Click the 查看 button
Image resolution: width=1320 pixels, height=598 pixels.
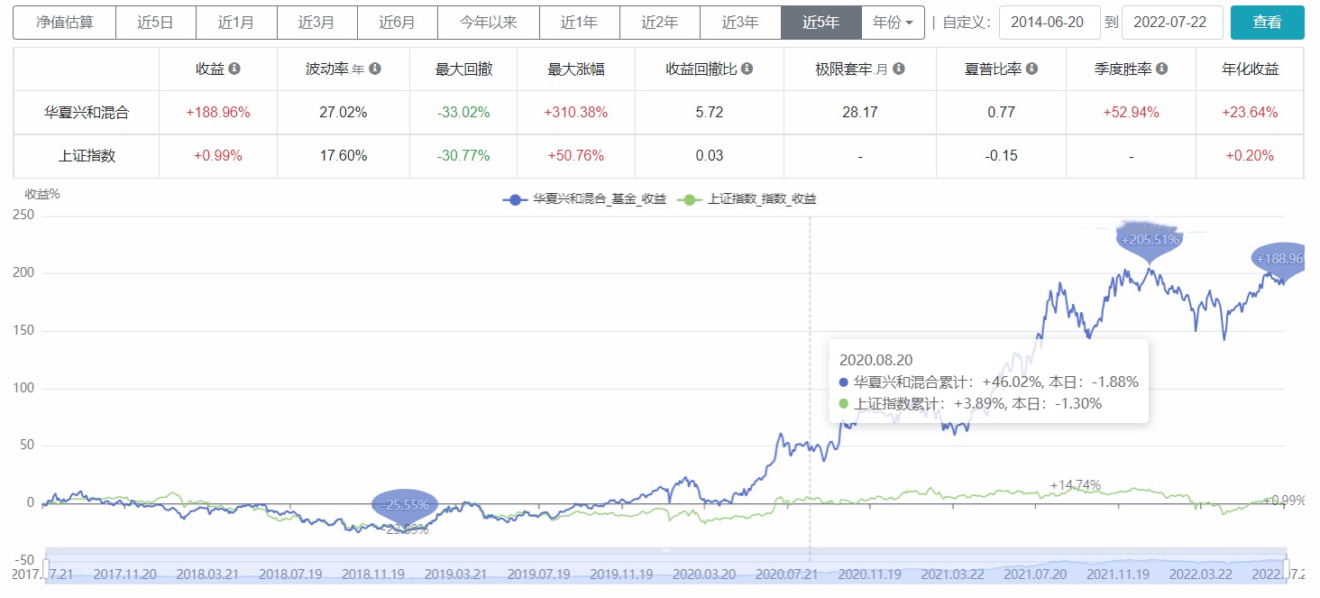[x=1267, y=22]
